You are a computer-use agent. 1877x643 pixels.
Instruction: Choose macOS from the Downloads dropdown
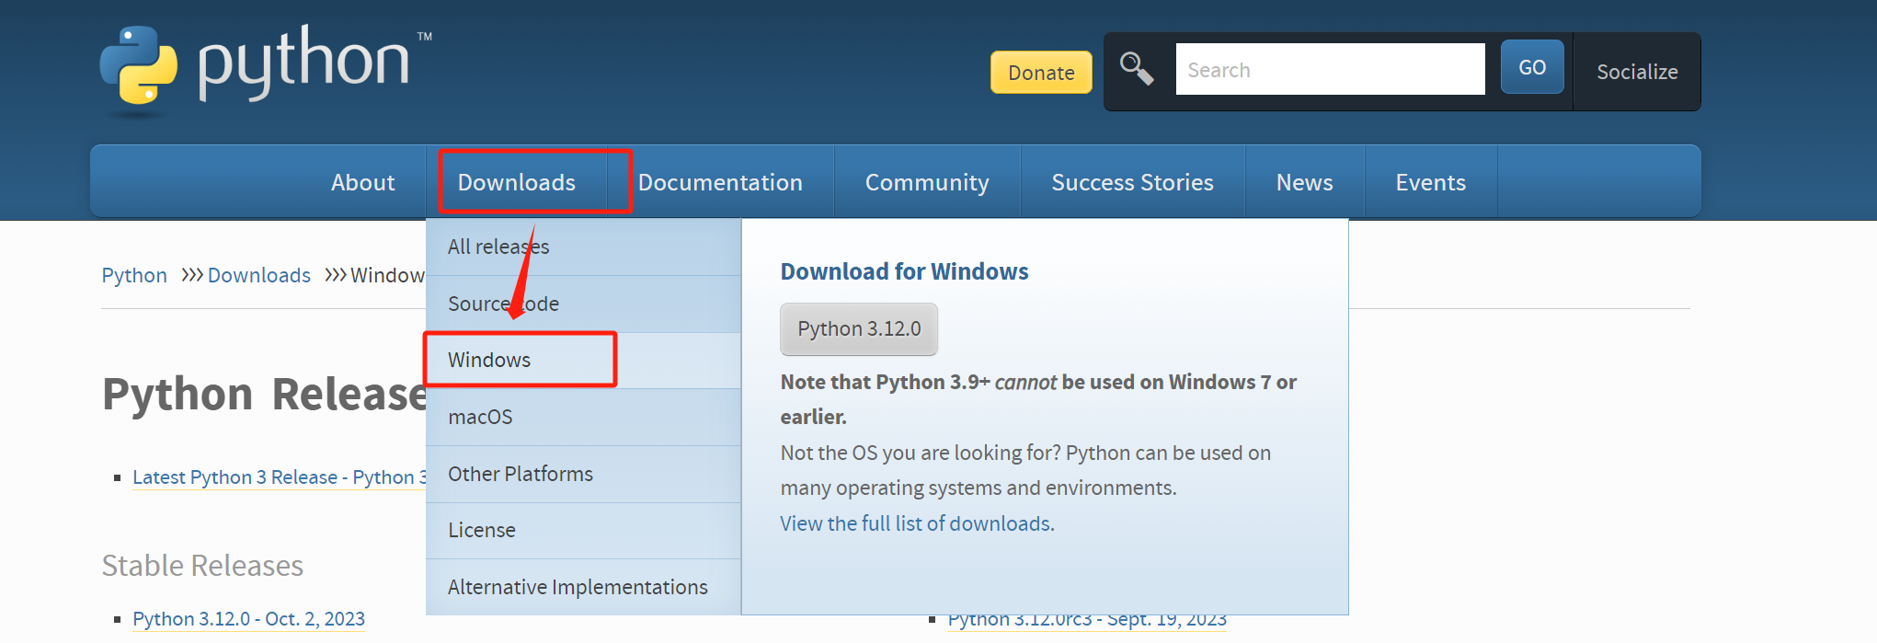(x=480, y=417)
